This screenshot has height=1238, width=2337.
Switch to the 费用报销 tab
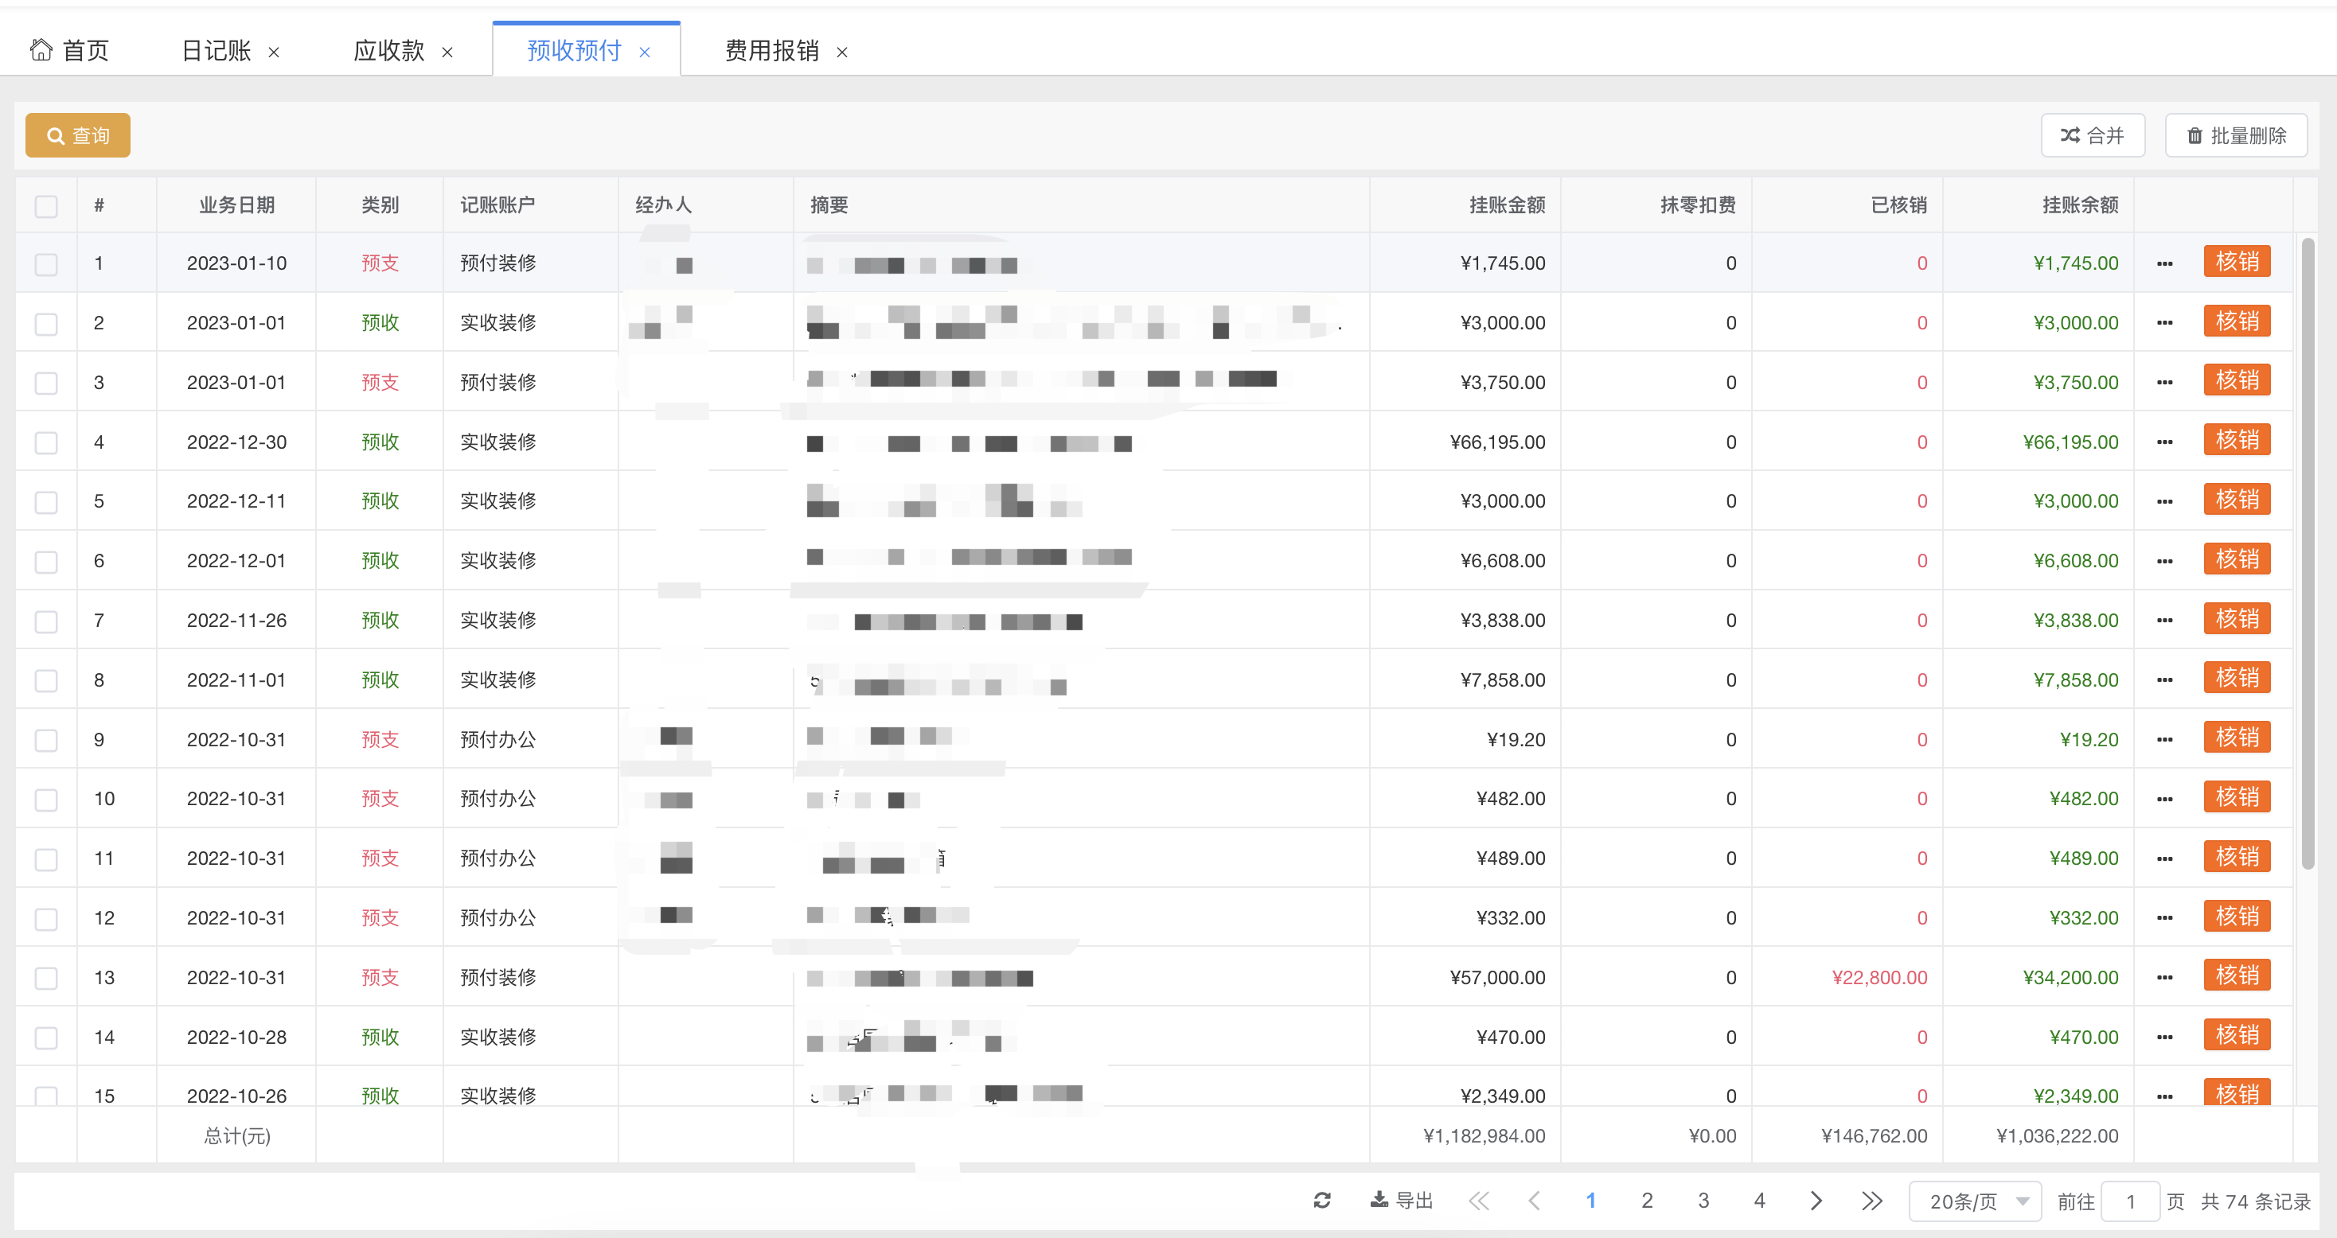[x=772, y=50]
